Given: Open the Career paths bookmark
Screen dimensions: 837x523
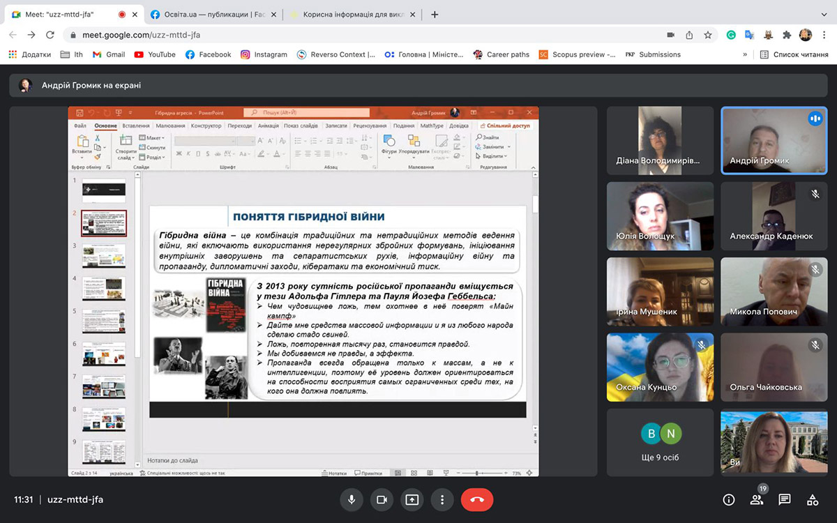Looking at the screenshot, I should (x=501, y=54).
